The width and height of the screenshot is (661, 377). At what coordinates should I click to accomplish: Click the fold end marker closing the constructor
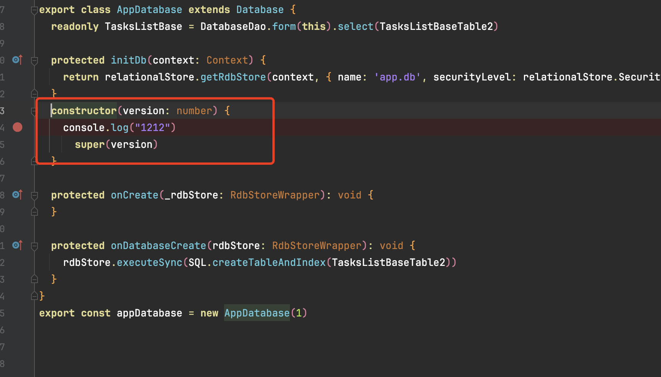coord(34,161)
